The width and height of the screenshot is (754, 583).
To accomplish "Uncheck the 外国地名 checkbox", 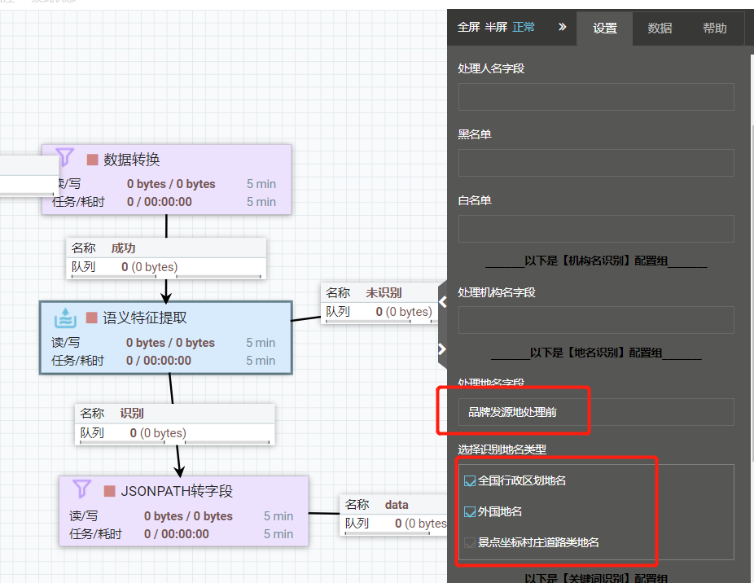I will tap(470, 512).
